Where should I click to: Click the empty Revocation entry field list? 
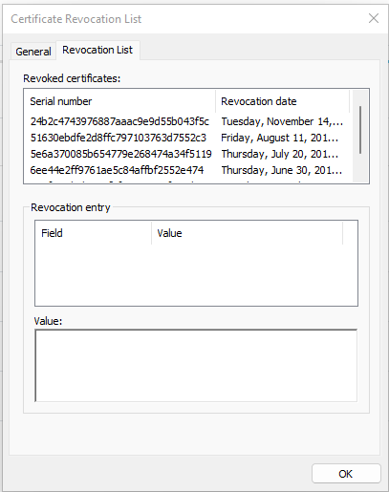(196, 274)
